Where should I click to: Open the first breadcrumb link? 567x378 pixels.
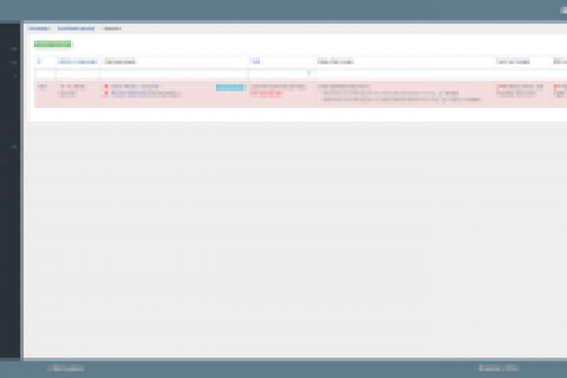39,28
